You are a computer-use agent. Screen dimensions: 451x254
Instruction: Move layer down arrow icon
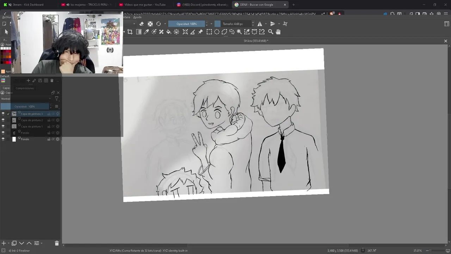(21, 243)
